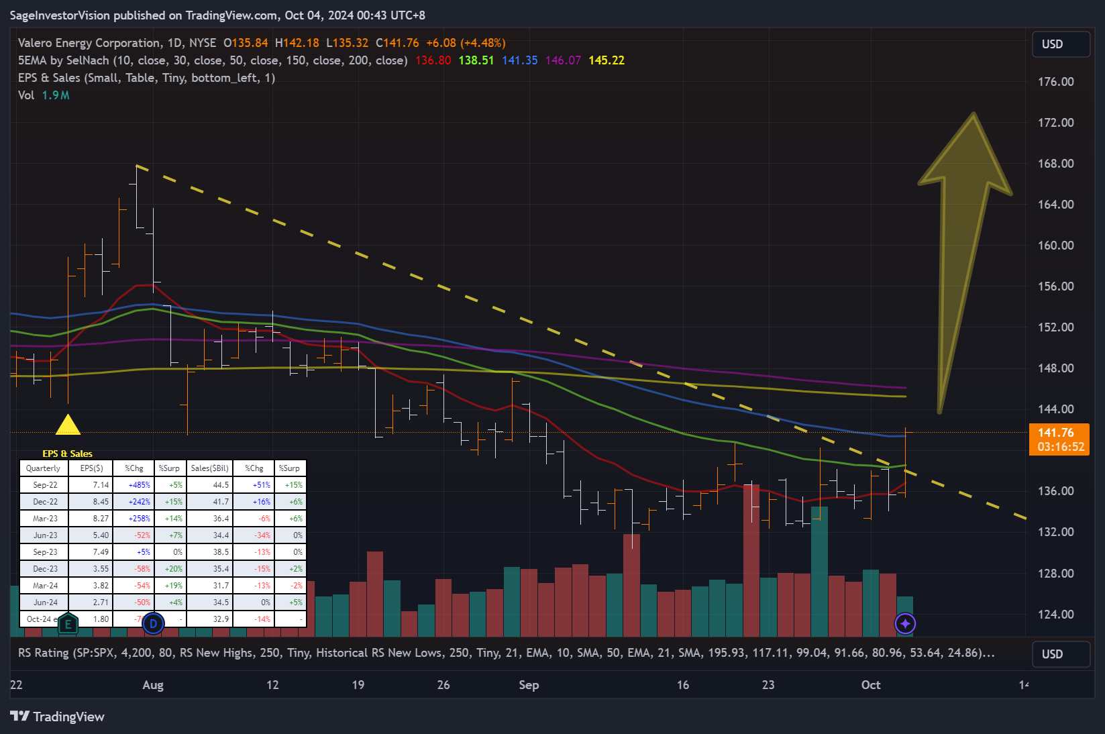Click the yellow dashed descending trendline
The image size is (1105, 734).
581,343
